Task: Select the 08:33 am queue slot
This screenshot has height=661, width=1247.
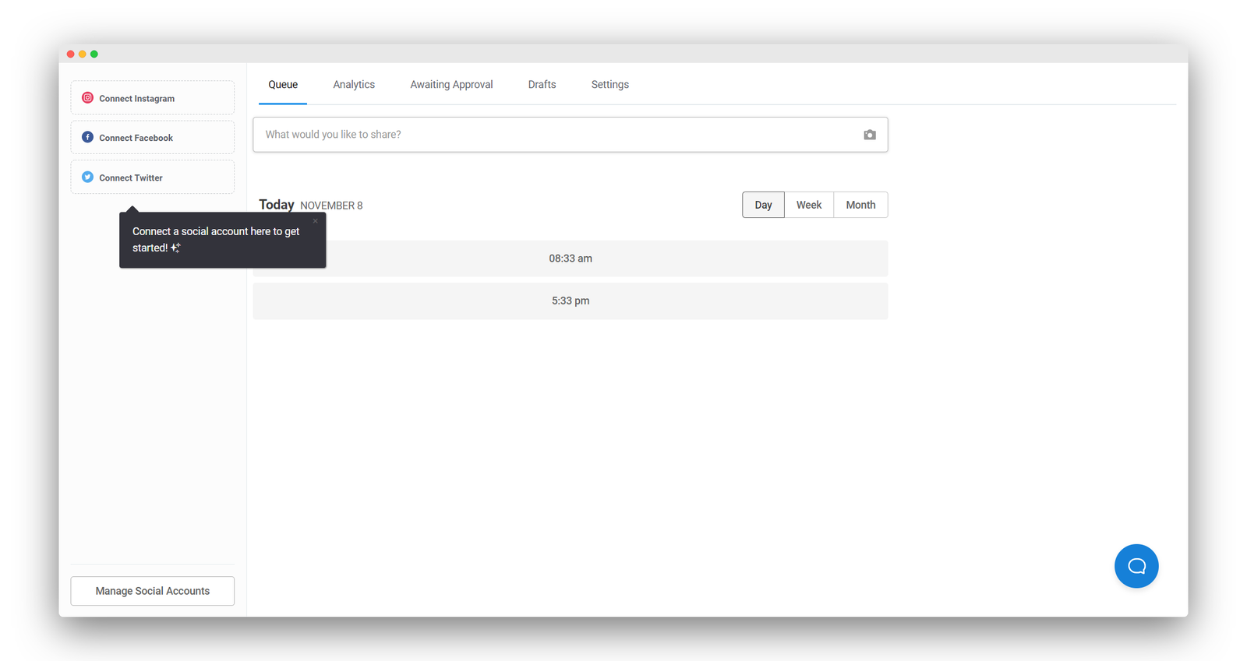Action: click(x=571, y=258)
